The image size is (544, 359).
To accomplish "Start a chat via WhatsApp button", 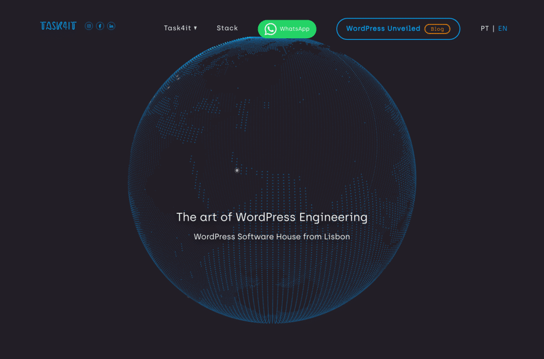I will coord(287,29).
